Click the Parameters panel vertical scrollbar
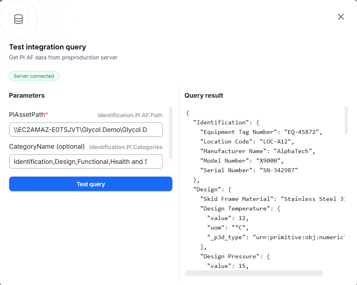357x285 pixels. (171, 132)
